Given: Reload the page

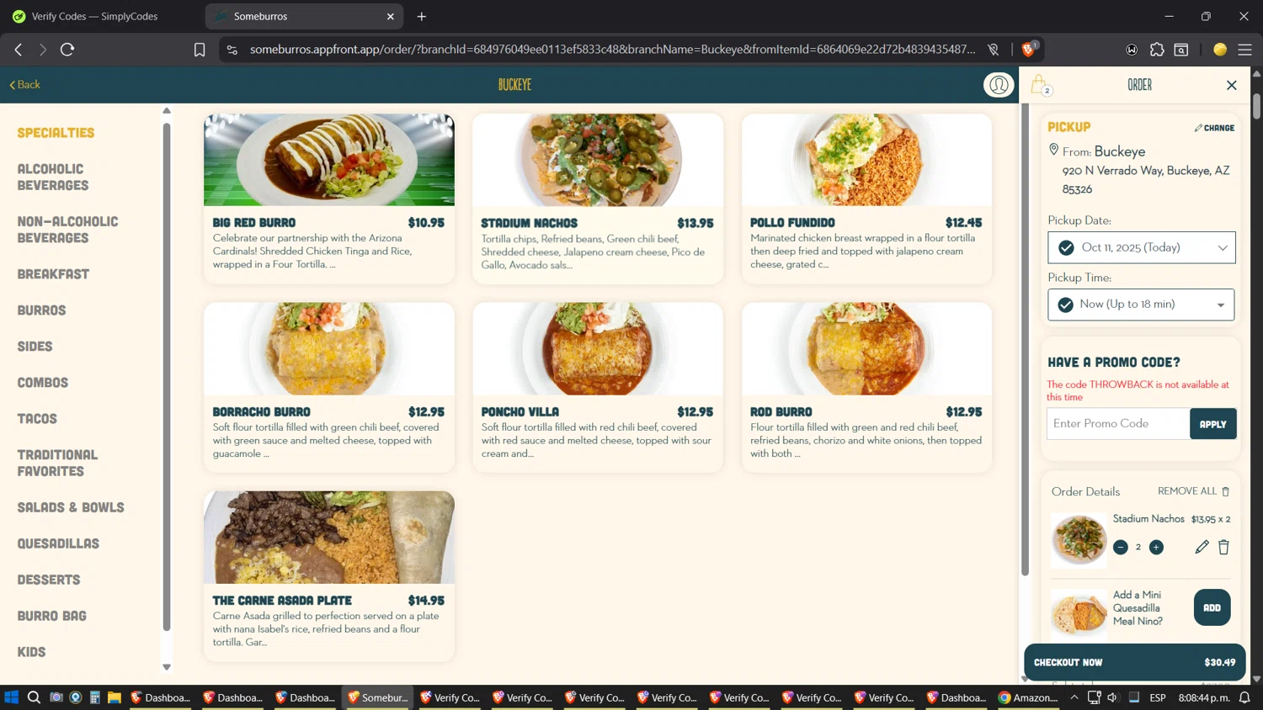Looking at the screenshot, I should 67,50.
